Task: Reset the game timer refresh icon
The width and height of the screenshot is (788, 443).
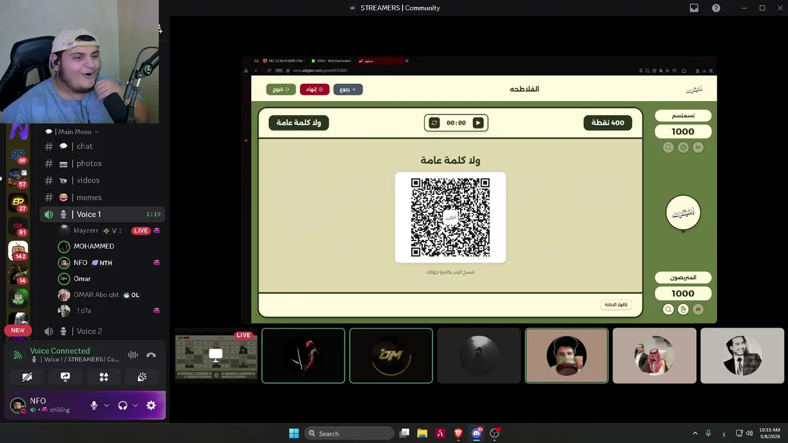Action: [x=434, y=123]
